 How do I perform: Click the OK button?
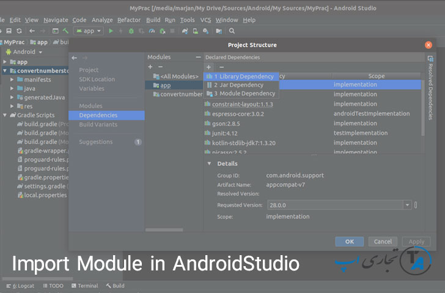(x=350, y=242)
